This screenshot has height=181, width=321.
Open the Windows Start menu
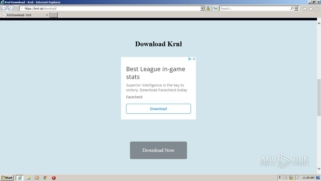(7, 177)
